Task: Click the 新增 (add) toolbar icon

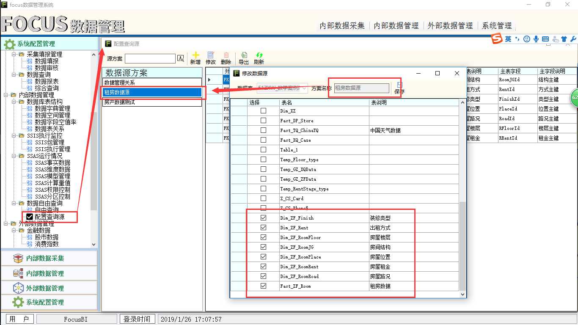Action: [x=195, y=55]
